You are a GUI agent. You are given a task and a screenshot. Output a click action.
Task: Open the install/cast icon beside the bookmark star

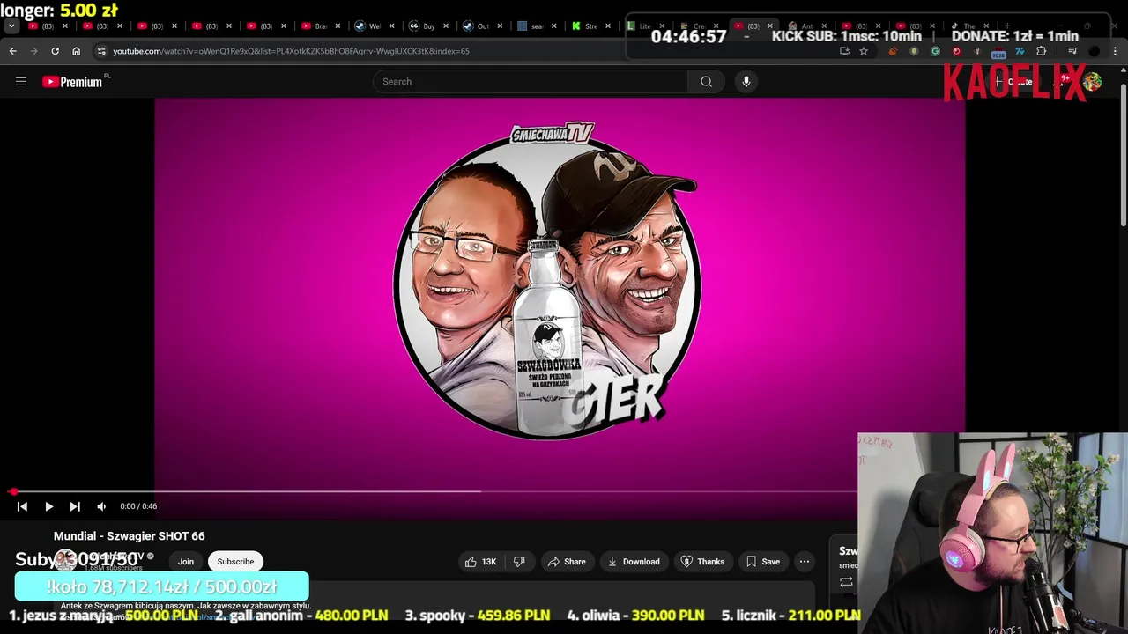point(844,51)
